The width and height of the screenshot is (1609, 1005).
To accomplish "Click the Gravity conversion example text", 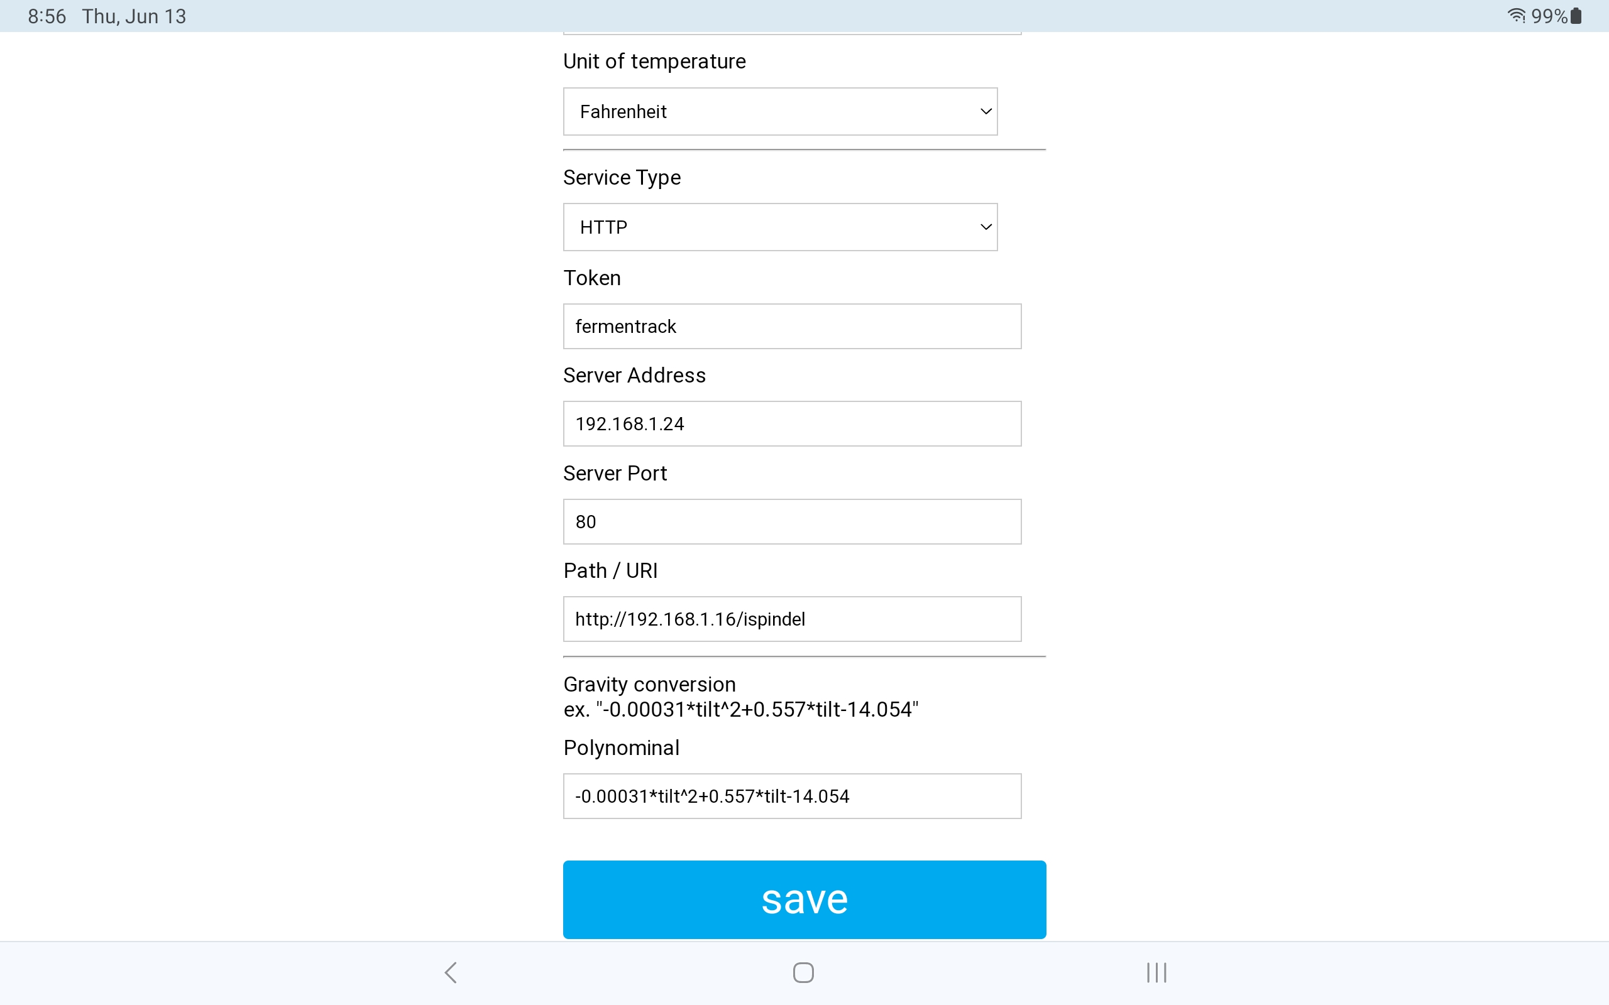I will [x=740, y=709].
